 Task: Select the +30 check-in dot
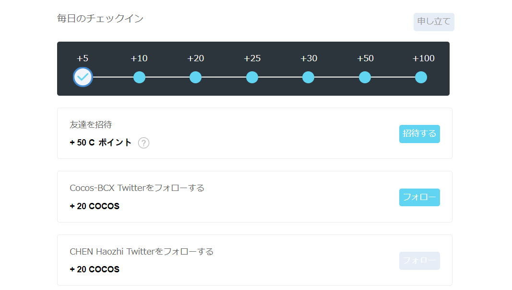click(308, 78)
